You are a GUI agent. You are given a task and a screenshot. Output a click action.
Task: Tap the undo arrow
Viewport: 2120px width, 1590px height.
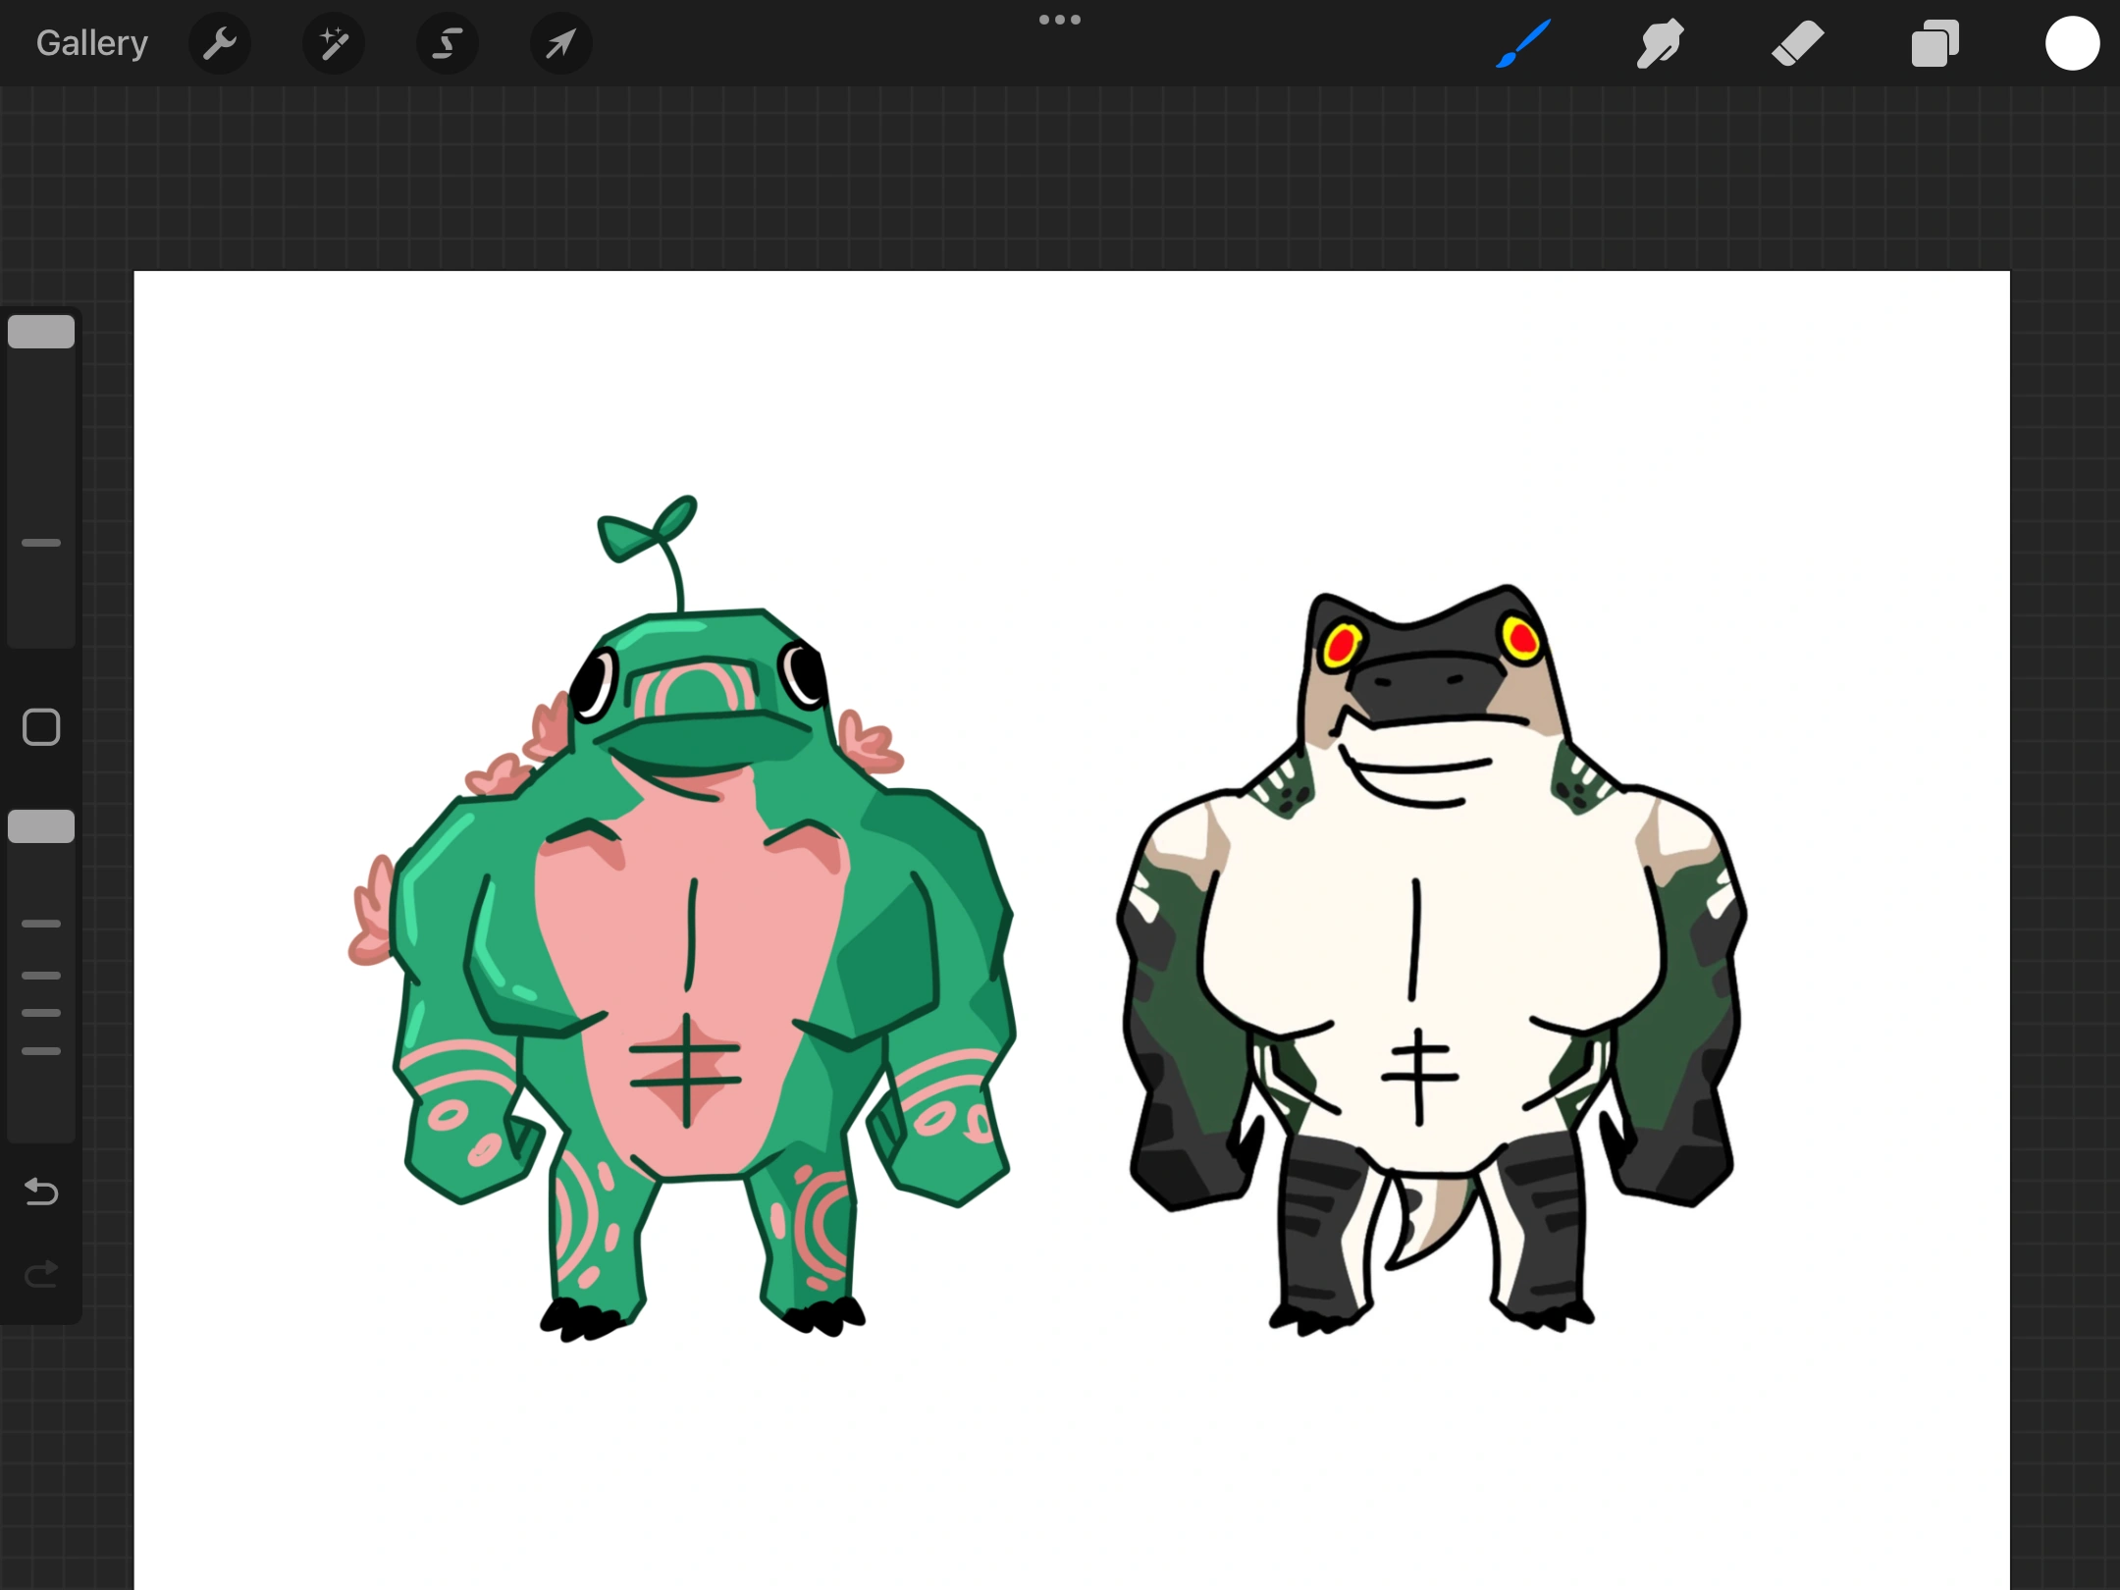pos(40,1192)
